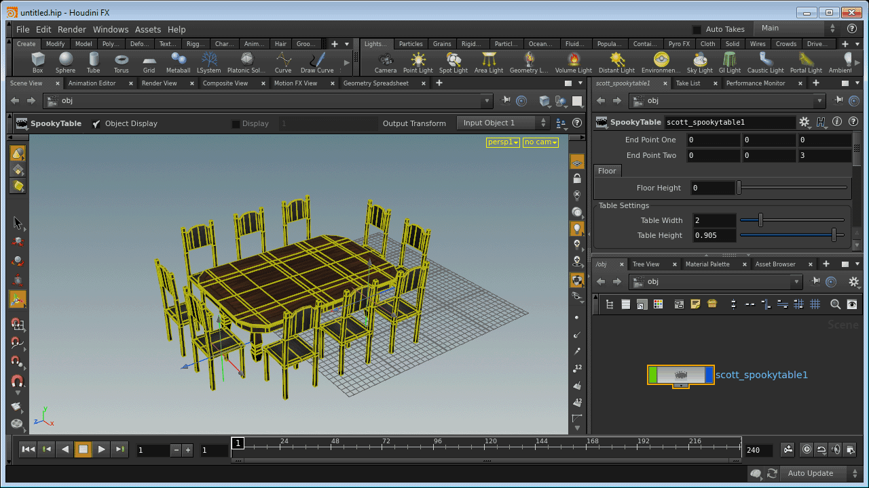The width and height of the screenshot is (869, 488).
Task: Create a Grid from the shelf
Action: (149, 62)
